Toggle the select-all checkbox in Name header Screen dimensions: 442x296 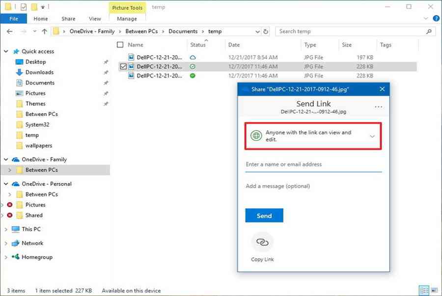pyautogui.click(x=120, y=45)
